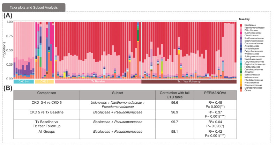Click the Burkholderiaceae magenta legend swatch
276x147 pixels.
[241, 33]
